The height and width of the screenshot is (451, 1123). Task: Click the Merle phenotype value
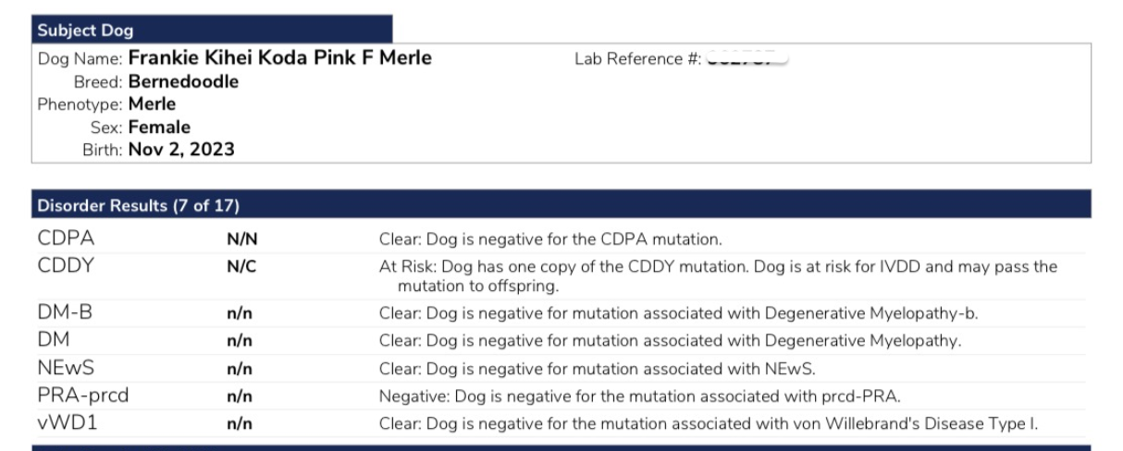[x=152, y=104]
